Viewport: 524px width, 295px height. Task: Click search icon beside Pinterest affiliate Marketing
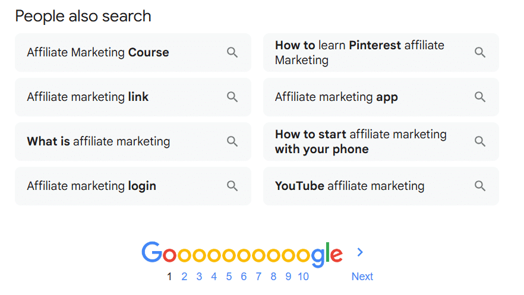coord(480,53)
